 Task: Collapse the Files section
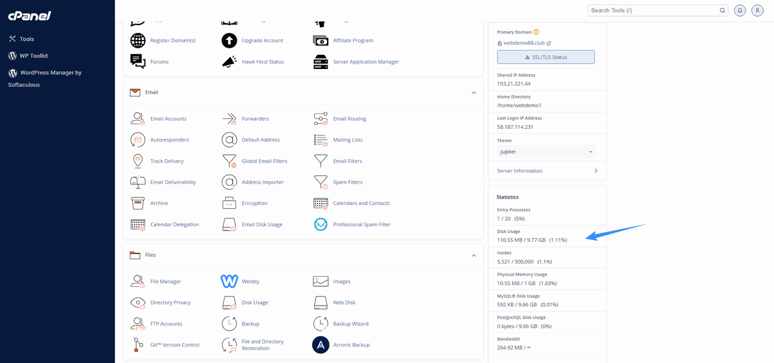473,255
